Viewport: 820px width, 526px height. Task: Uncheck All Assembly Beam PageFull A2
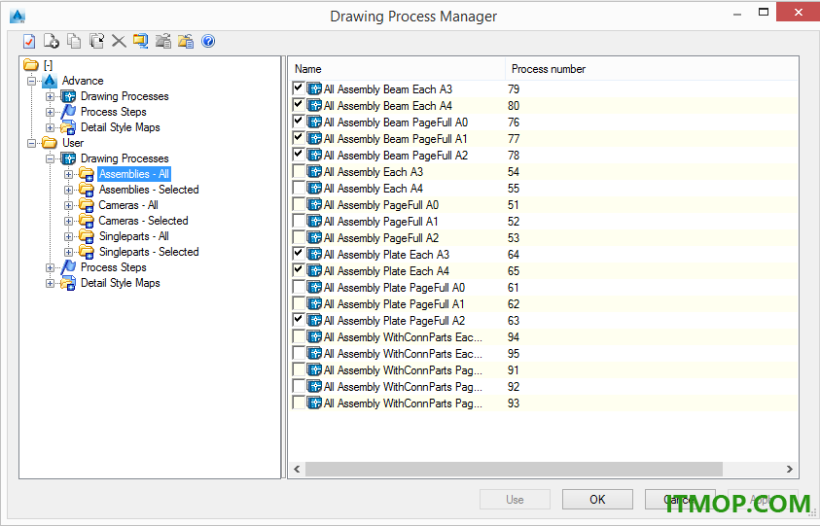[x=299, y=155]
